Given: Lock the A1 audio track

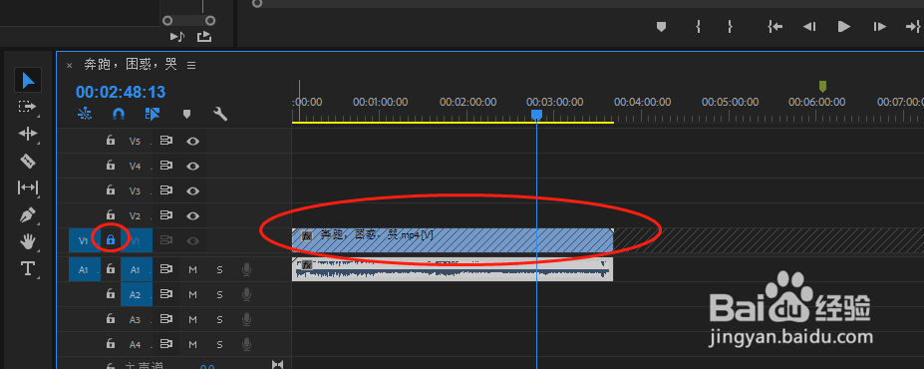Looking at the screenshot, I should click(111, 269).
